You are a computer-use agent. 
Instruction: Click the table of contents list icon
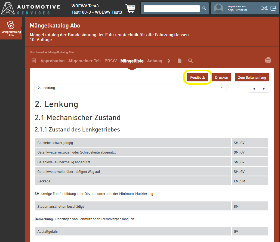coord(34,61)
